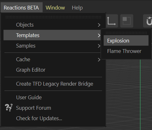Screen dimensions: 152x130
Task: Expand the arrow beside Samples
Action: [99, 46]
